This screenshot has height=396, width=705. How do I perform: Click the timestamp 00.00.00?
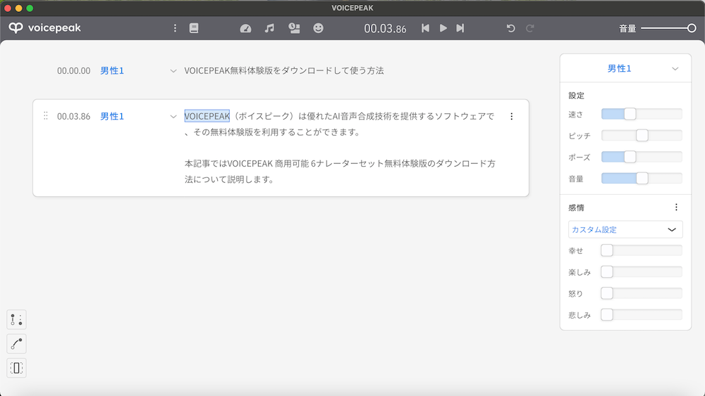(x=74, y=71)
